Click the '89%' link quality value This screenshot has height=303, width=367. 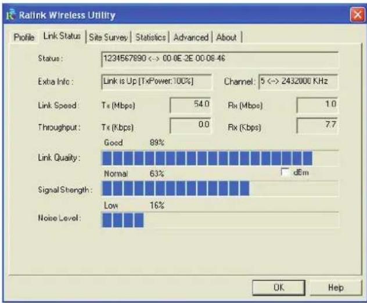[157, 142]
